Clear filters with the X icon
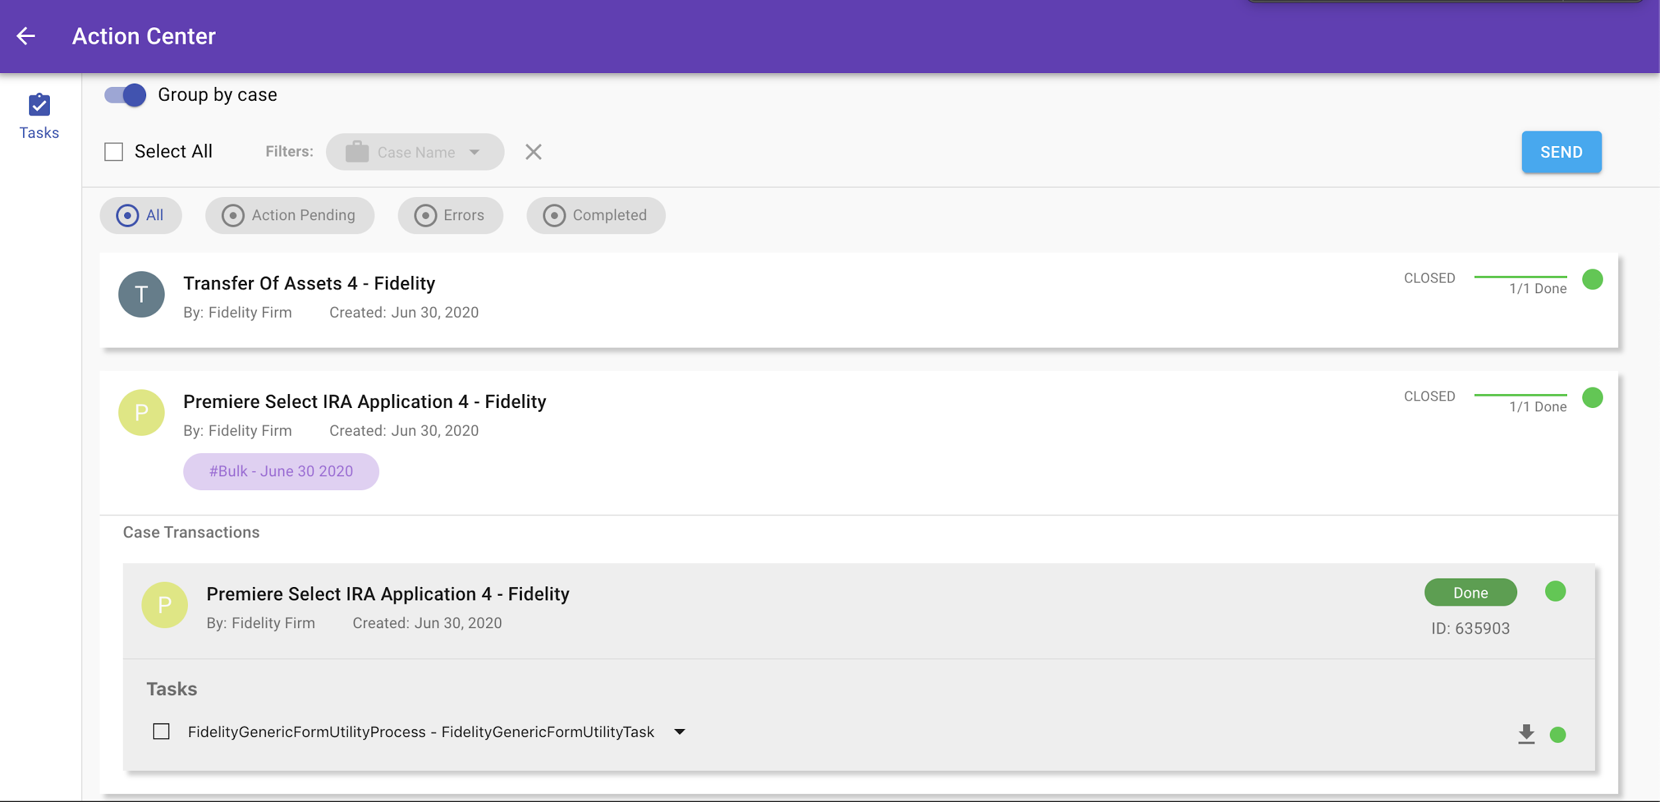1660x802 pixels. (x=533, y=152)
